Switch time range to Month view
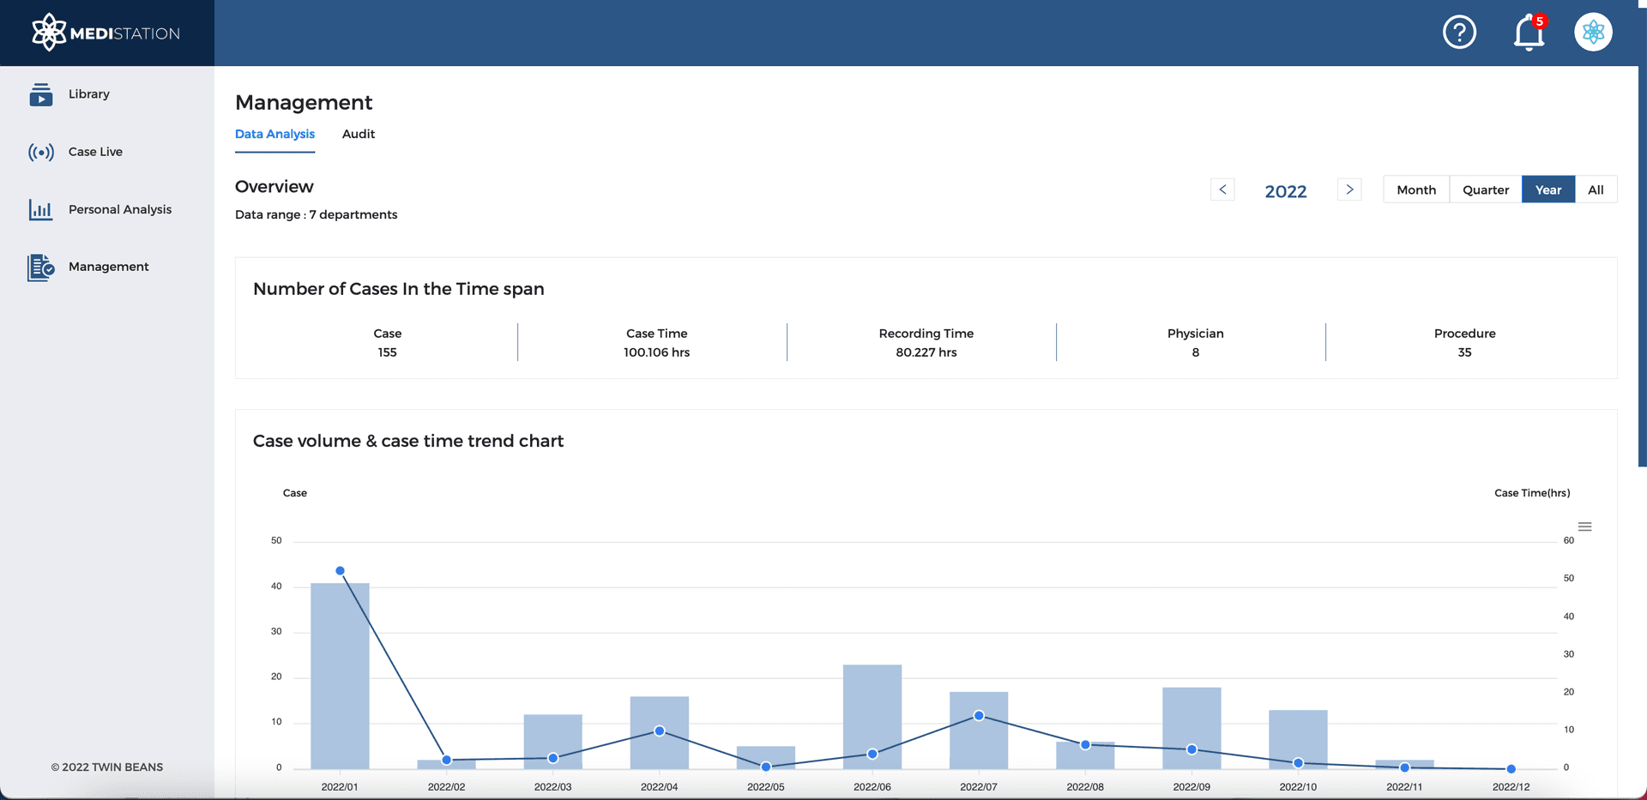Screen dimensions: 1647x800 1415,189
